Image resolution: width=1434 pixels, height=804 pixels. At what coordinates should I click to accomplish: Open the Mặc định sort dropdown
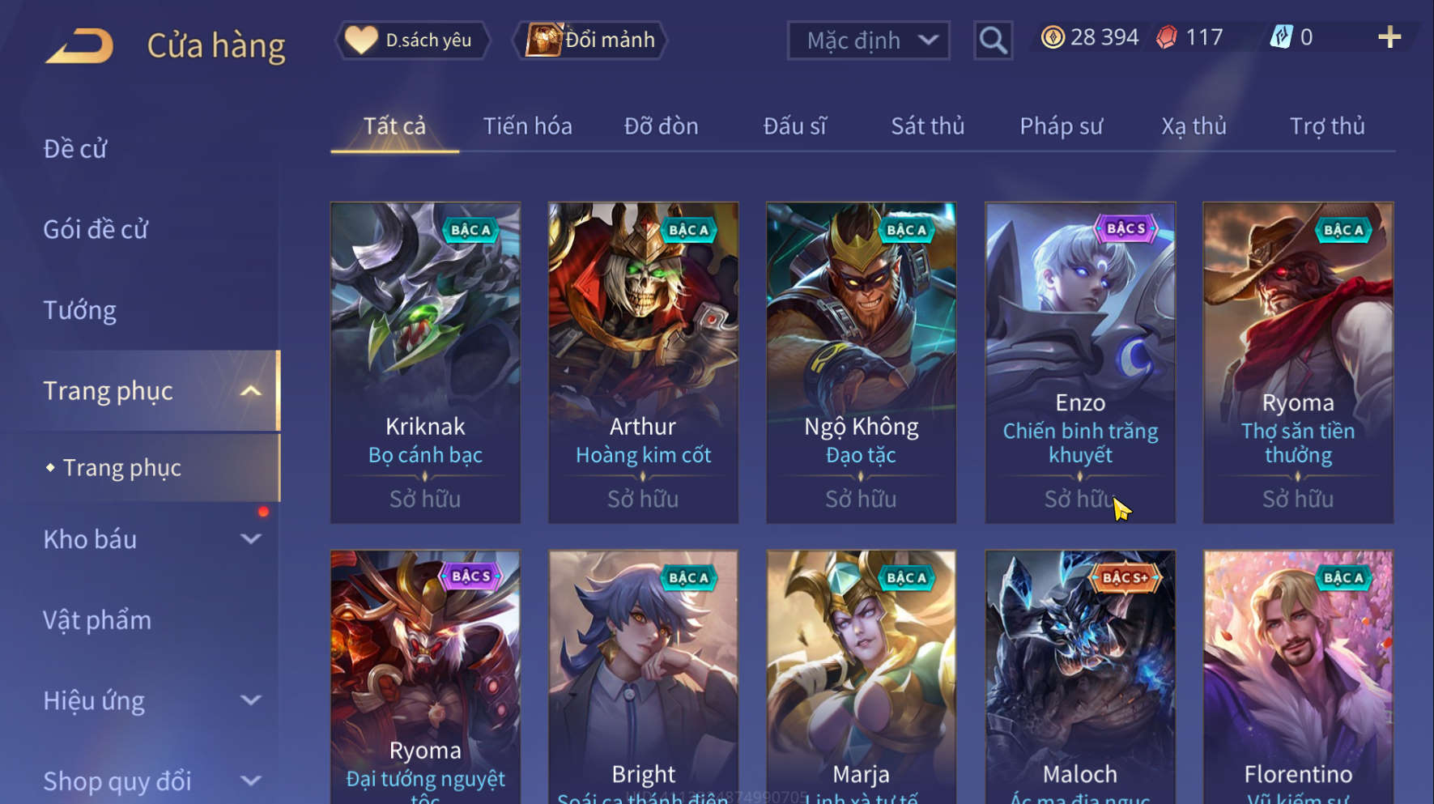click(x=869, y=40)
